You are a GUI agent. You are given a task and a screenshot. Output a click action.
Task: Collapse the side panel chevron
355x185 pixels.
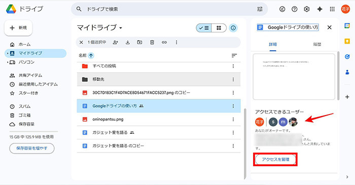pyautogui.click(x=347, y=177)
